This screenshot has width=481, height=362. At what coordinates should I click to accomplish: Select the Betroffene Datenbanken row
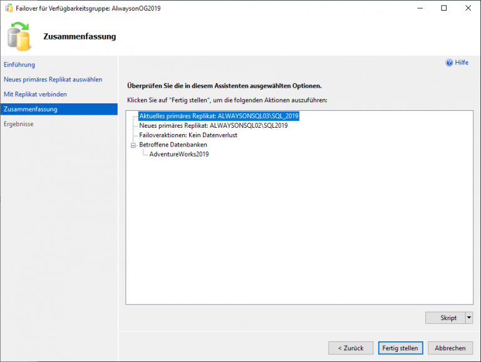tap(173, 145)
